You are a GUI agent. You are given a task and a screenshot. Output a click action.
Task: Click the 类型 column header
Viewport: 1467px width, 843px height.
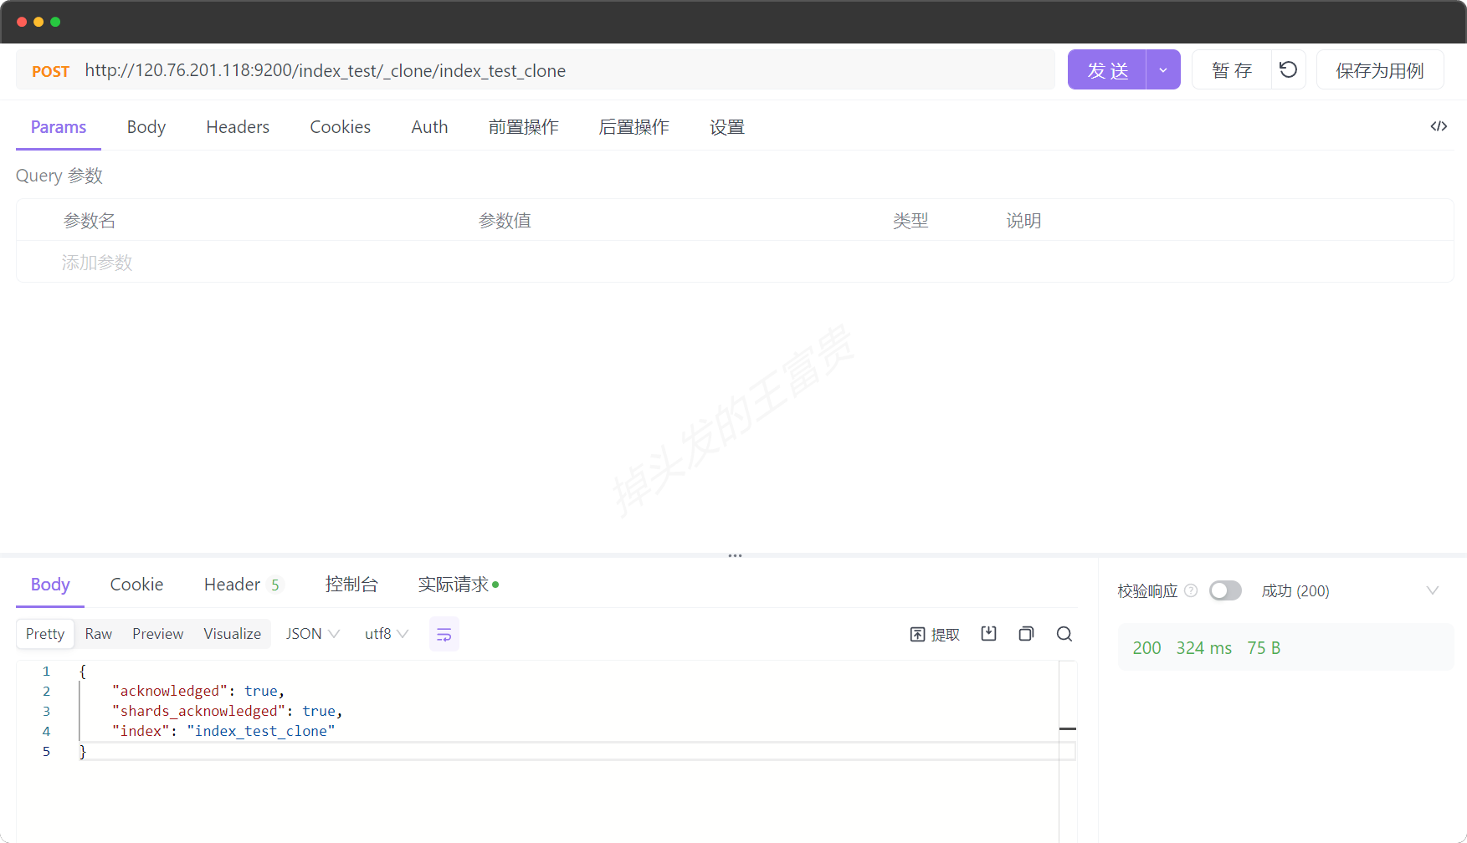(x=910, y=221)
